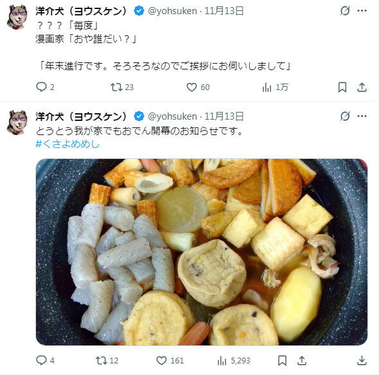Screen dimensions: 379x375
Task: Bookmark the first tweet
Action: pos(342,87)
